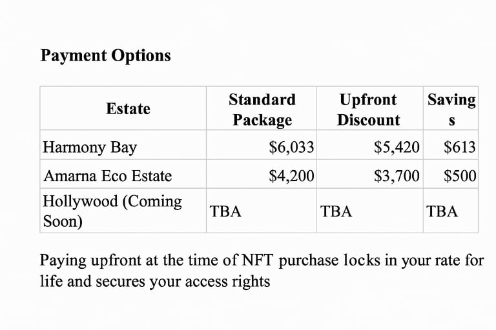Click the Standard Package header cell
Screen dimensions: 496x330
(x=262, y=110)
